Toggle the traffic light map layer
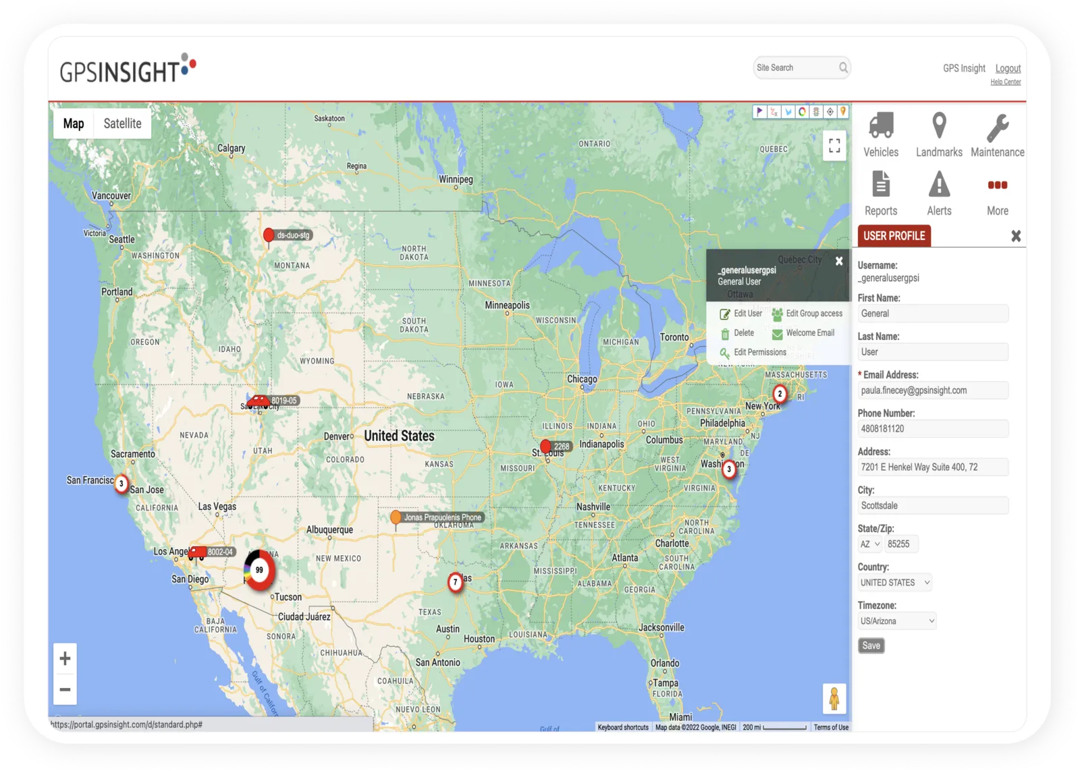Viewport: 1080px width, 773px height. (x=816, y=111)
